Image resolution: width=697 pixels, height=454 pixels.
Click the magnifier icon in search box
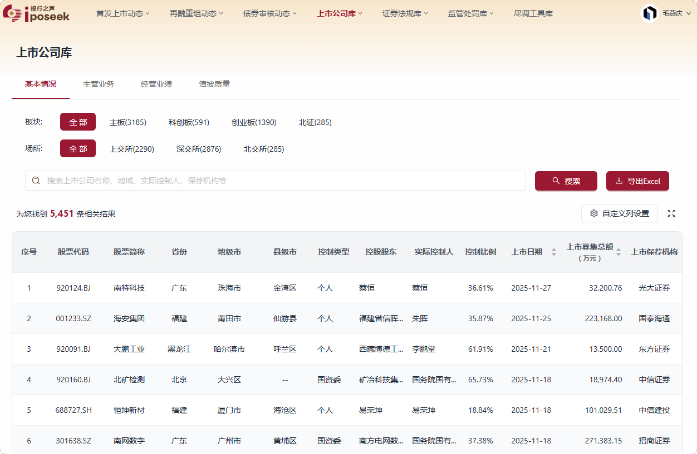coord(36,181)
